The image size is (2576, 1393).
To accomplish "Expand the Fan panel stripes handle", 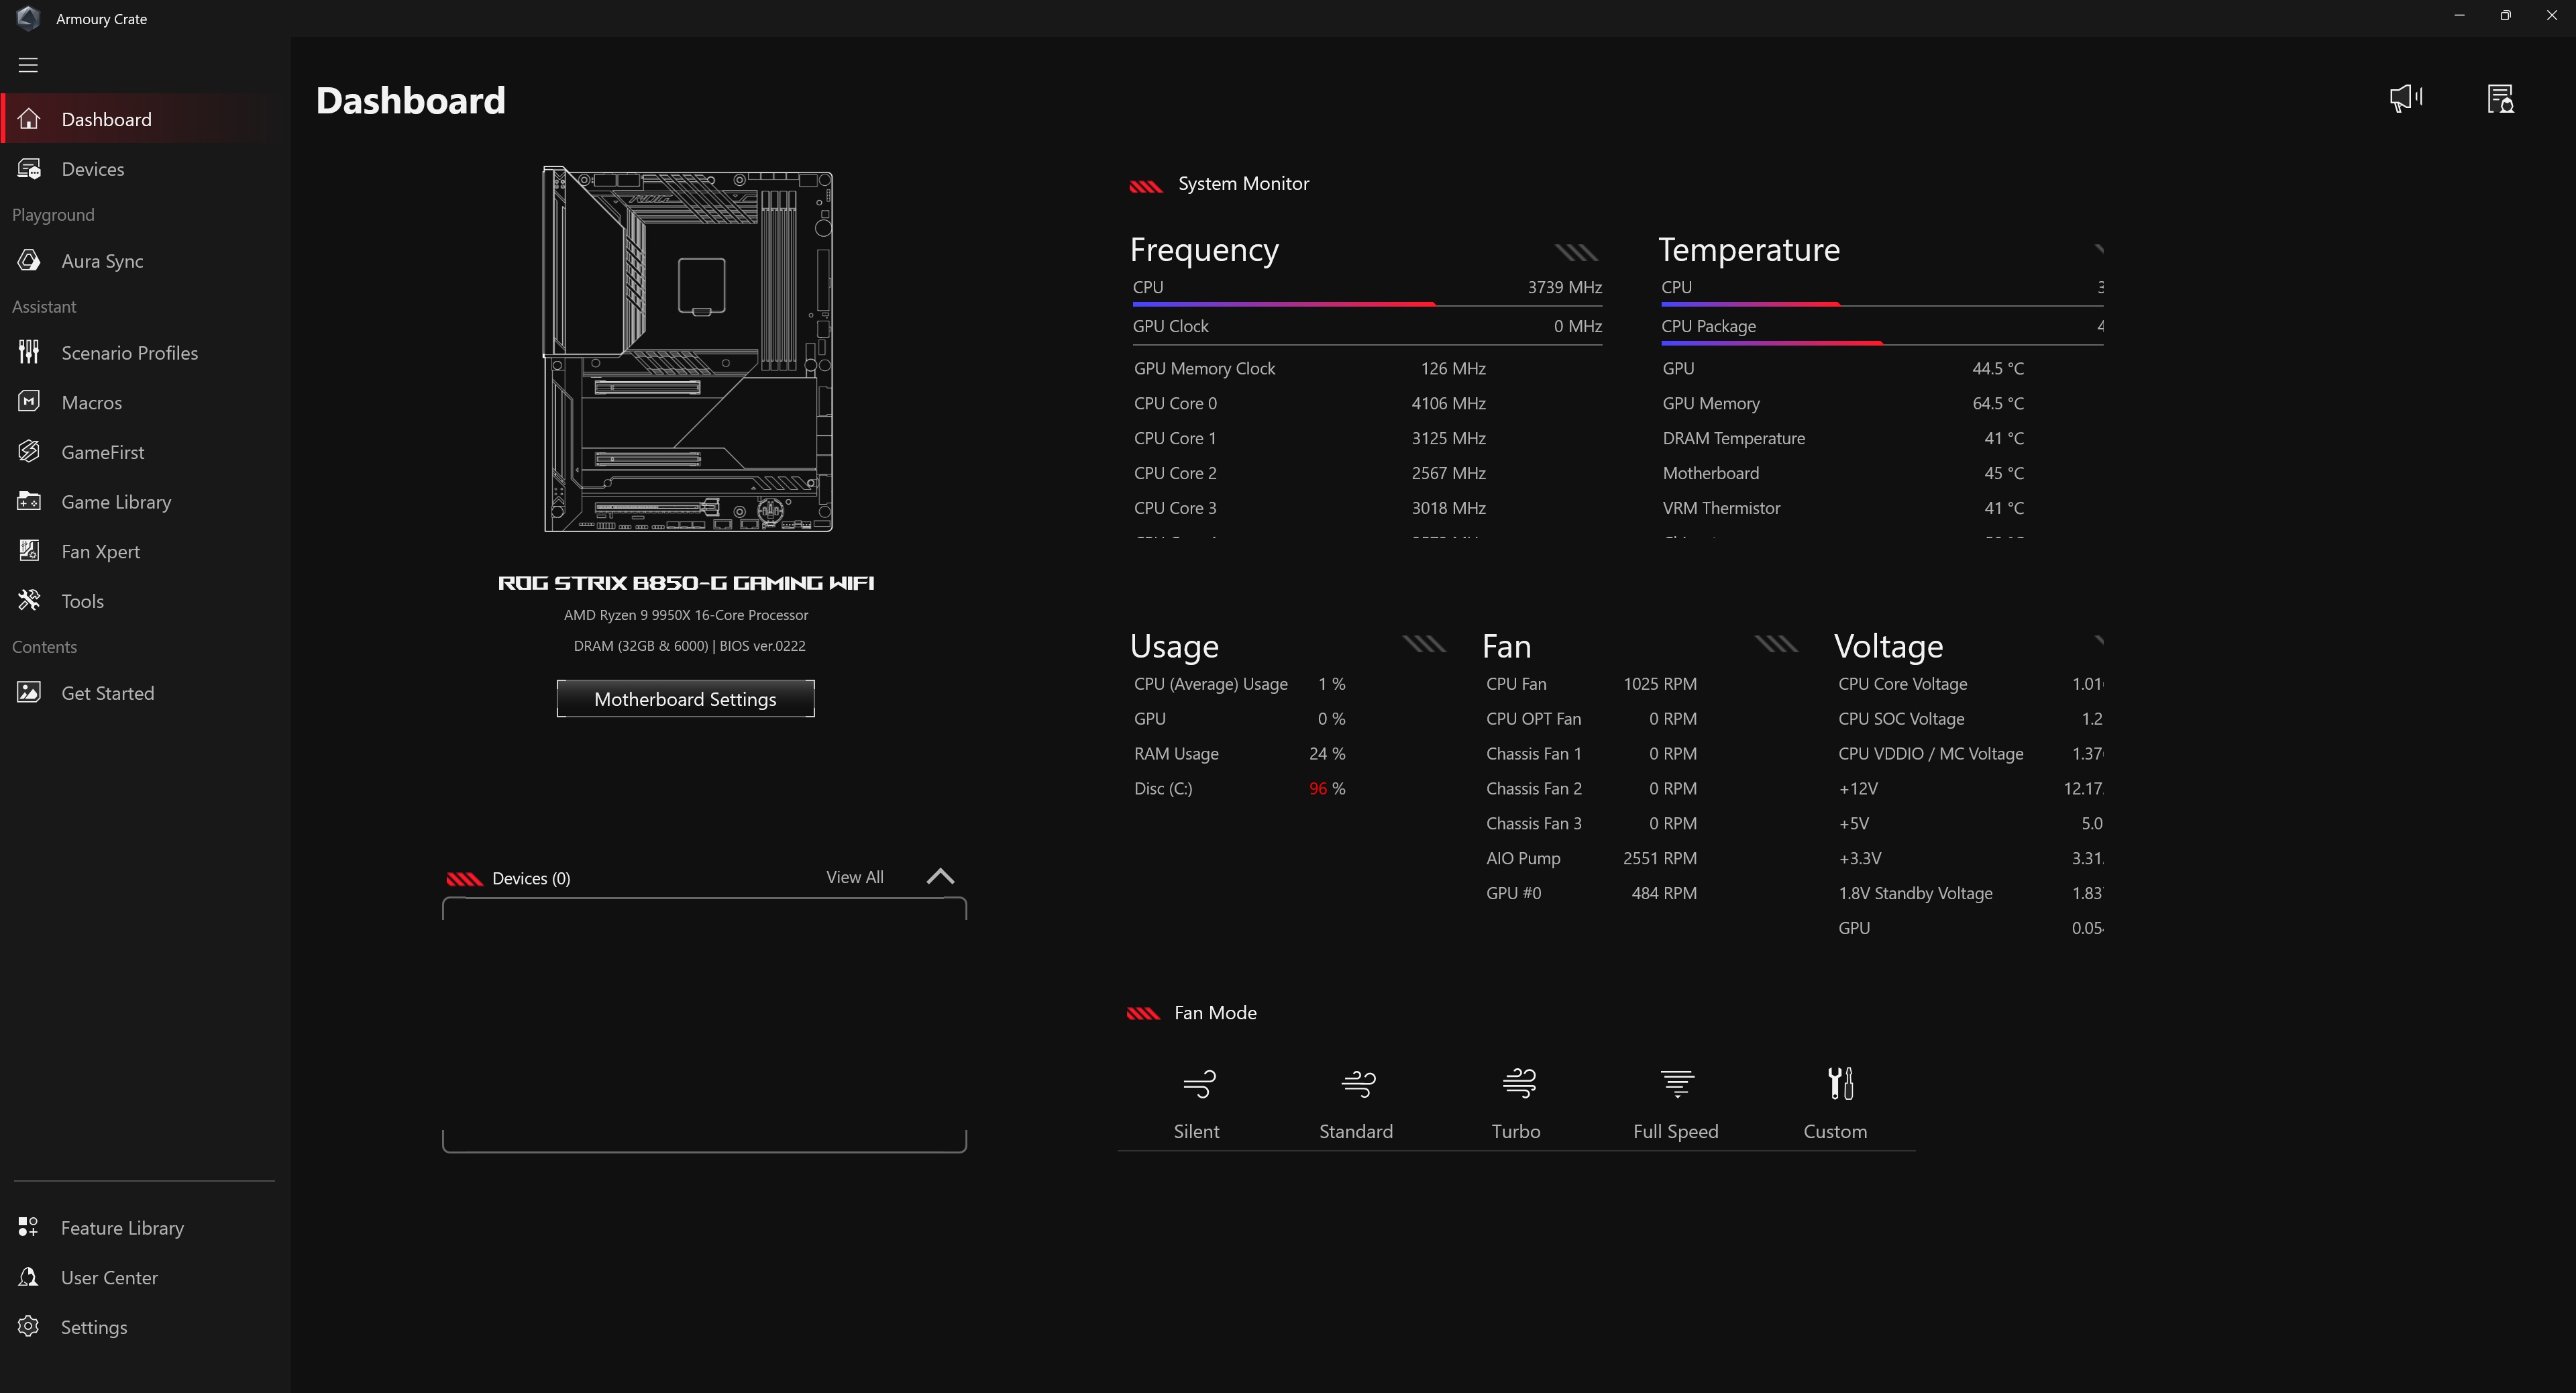I will coord(1777,644).
